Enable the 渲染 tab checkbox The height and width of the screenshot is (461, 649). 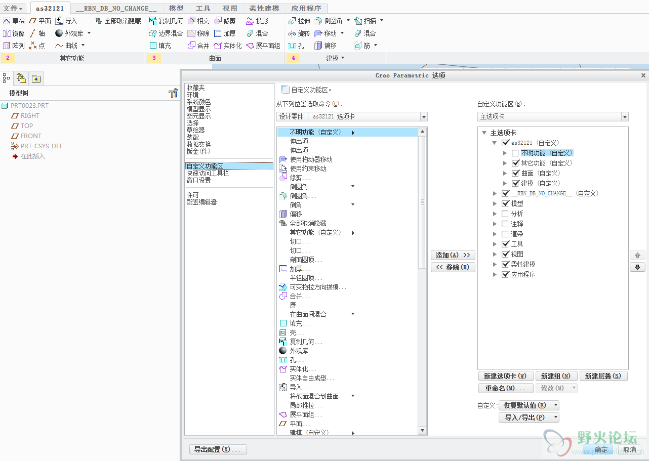click(505, 234)
